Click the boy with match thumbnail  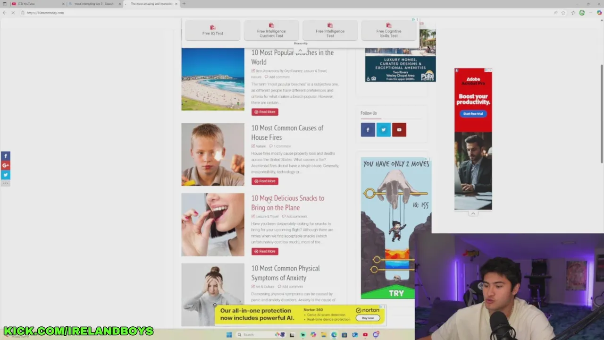[x=213, y=154]
